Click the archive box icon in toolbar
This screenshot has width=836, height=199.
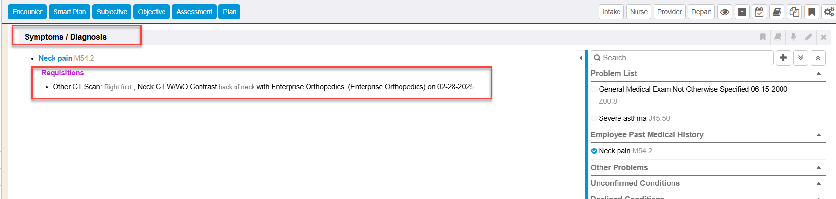tap(742, 12)
